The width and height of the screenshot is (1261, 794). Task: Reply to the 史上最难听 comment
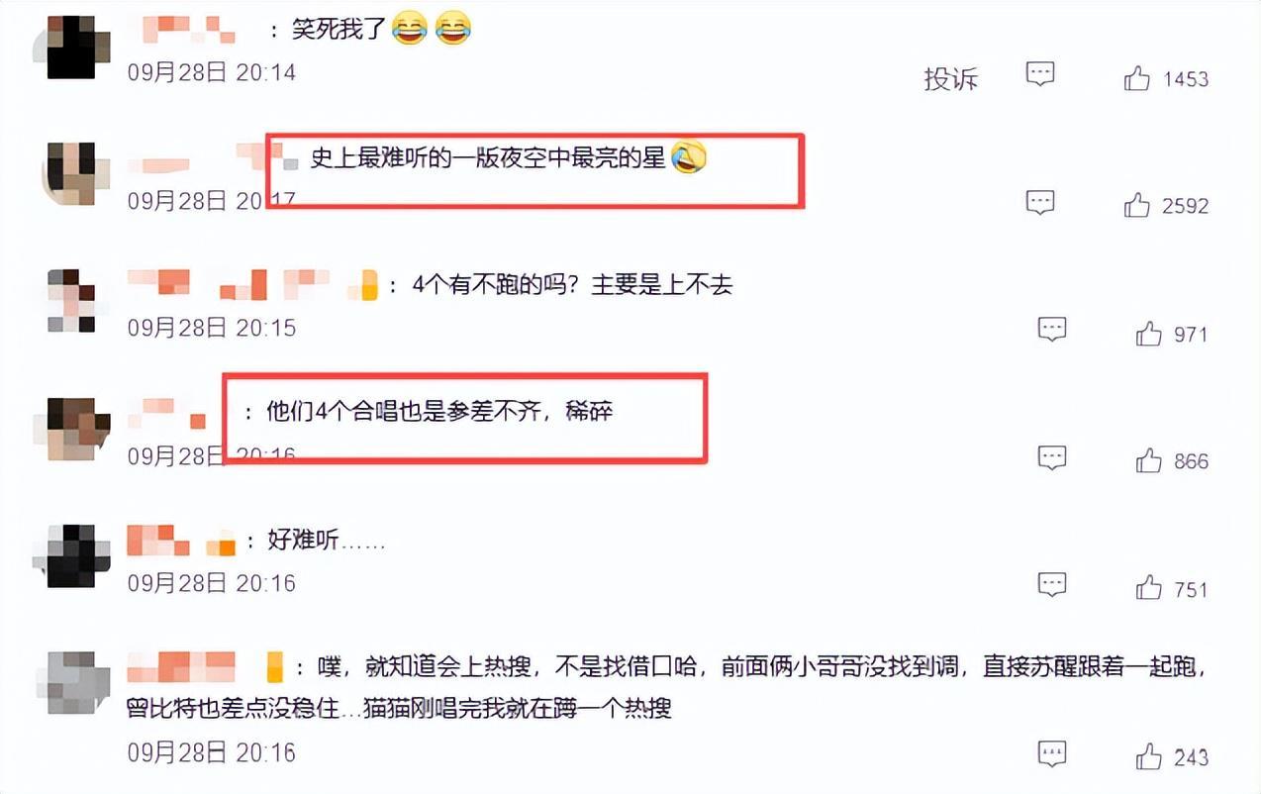[1039, 202]
